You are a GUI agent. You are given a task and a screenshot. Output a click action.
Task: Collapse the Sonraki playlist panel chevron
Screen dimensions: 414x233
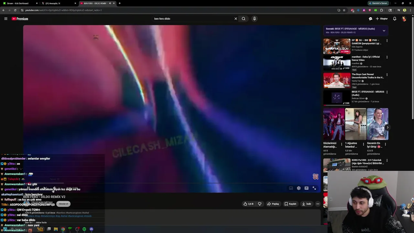(x=384, y=31)
